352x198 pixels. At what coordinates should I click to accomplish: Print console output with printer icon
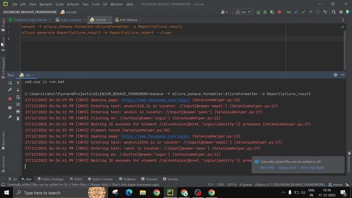pyautogui.click(x=18, y=112)
